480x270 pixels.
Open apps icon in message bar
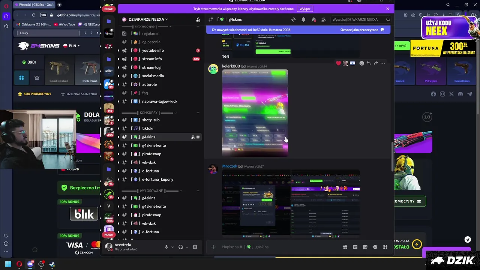[x=385, y=247]
